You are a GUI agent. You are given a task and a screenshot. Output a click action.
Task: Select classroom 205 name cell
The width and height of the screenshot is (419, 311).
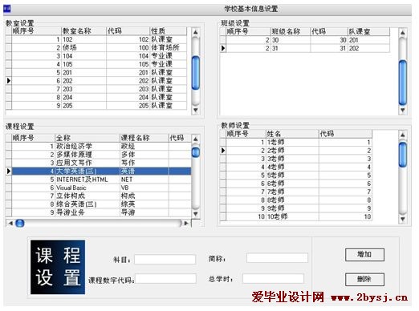tap(83, 106)
